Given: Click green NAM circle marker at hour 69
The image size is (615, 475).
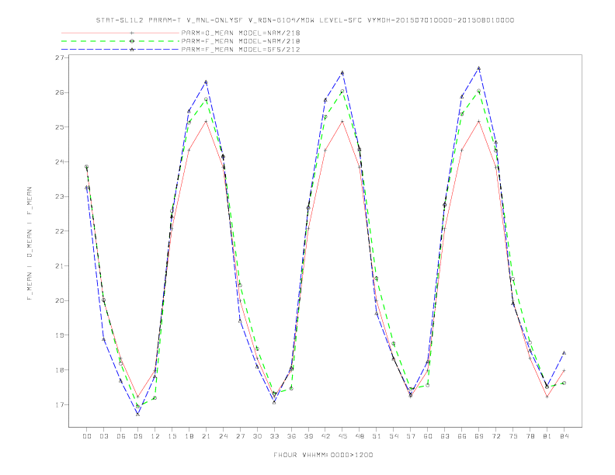Looking at the screenshot, I should 479,91.
